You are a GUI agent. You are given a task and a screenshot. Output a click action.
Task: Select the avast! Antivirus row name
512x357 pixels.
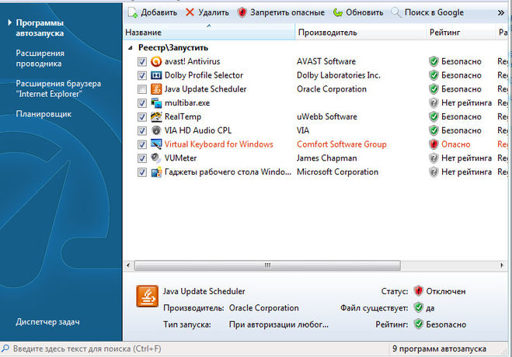(x=193, y=61)
